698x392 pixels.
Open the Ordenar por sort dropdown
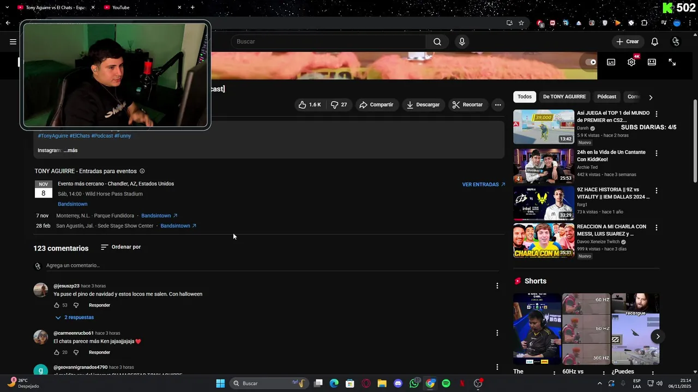tap(121, 247)
